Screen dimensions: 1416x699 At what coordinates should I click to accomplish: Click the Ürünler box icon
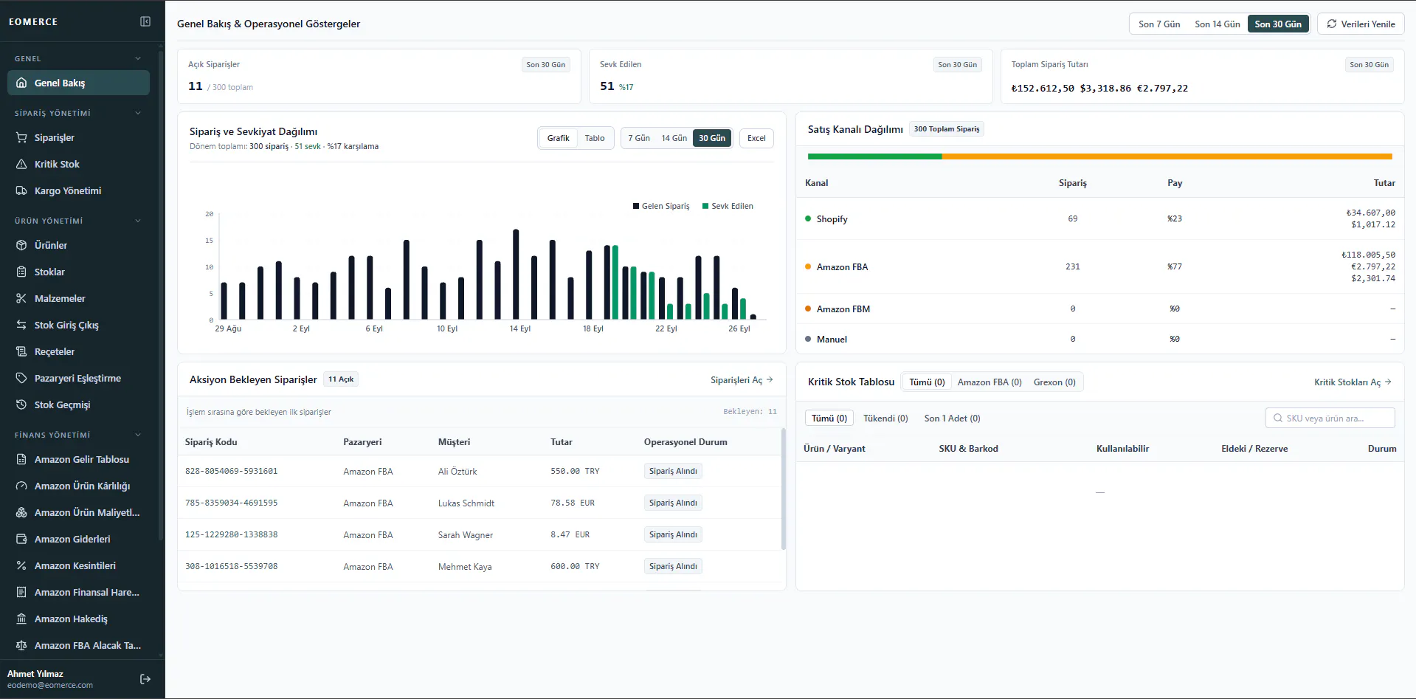click(x=21, y=245)
